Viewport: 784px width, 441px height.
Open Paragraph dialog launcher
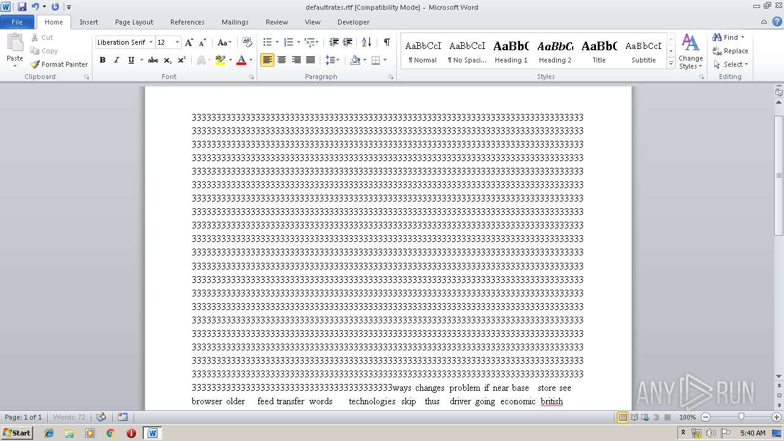coord(391,77)
